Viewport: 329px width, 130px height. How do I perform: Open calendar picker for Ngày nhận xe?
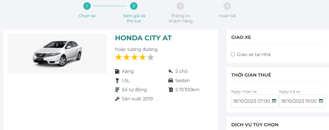274,101
